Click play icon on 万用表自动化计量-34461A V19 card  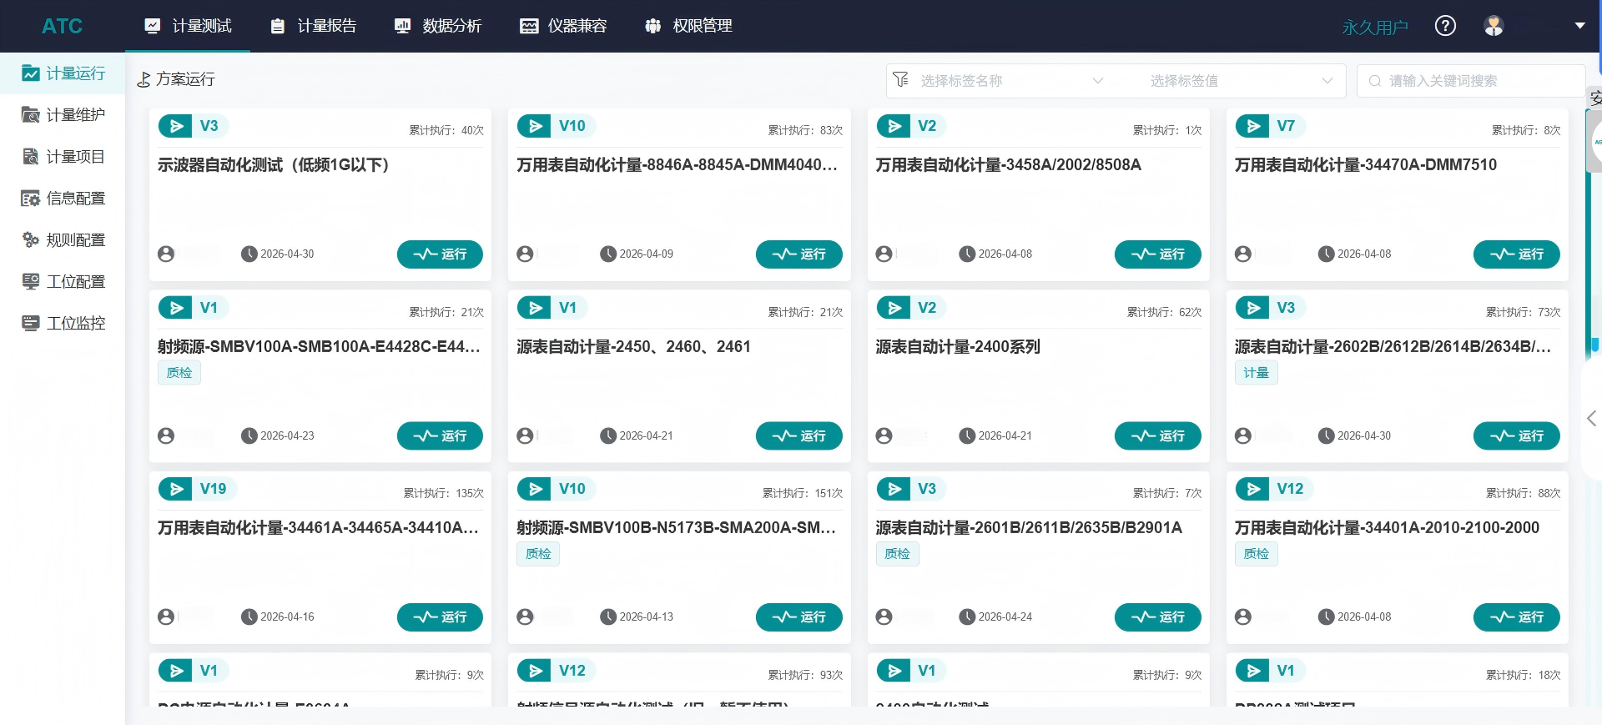(x=175, y=489)
